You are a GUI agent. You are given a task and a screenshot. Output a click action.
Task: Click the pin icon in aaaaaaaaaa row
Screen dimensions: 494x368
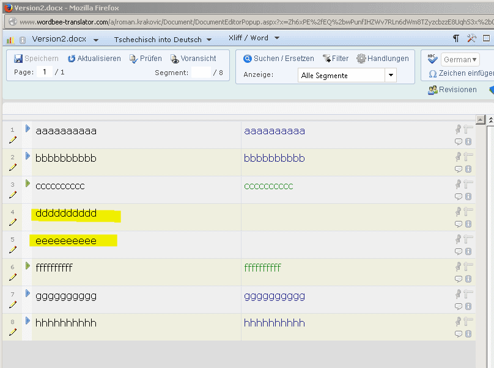click(459, 129)
